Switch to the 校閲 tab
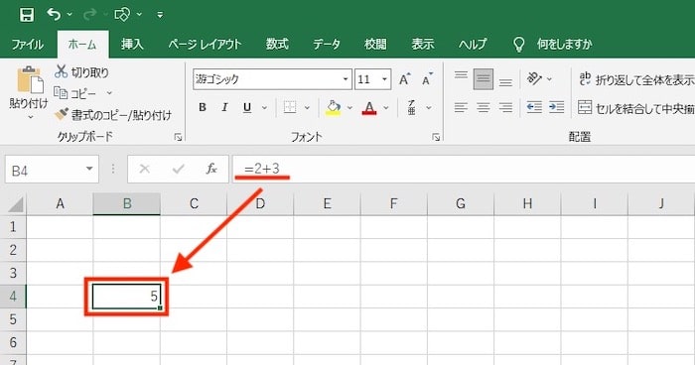 click(375, 45)
